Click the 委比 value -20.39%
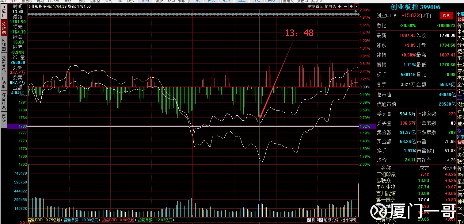464x224 pixels. pyautogui.click(x=408, y=25)
